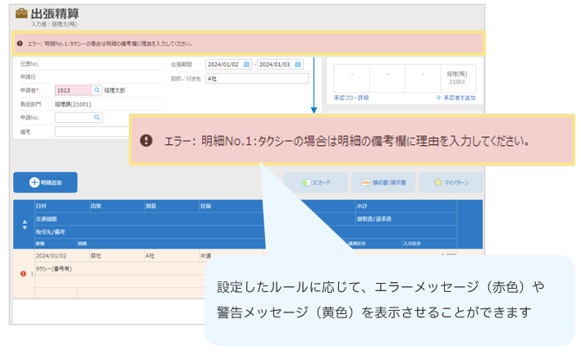Open the 承認フロー詳細 link
Viewport: 586px width, 351px height.
[351, 98]
